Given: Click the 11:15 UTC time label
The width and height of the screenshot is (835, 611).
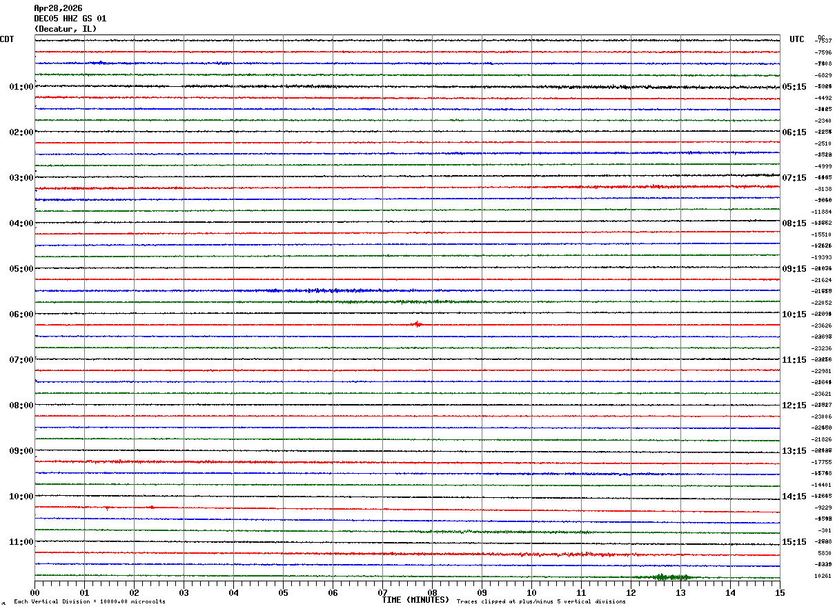Looking at the screenshot, I should [x=795, y=360].
